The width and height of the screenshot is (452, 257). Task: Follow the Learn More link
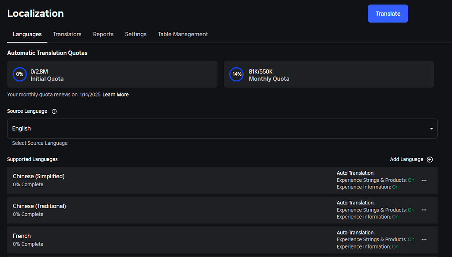click(116, 95)
